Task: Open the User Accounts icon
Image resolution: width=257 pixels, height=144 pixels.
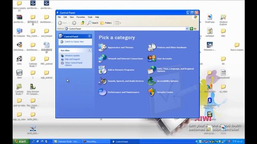Action: tap(152, 58)
